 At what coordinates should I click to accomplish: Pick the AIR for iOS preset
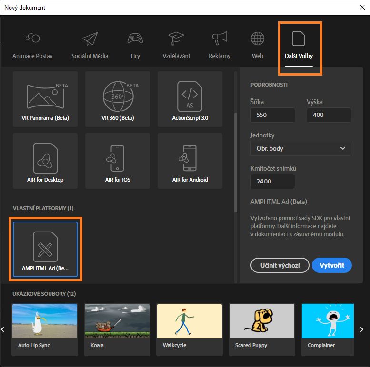[x=118, y=161]
